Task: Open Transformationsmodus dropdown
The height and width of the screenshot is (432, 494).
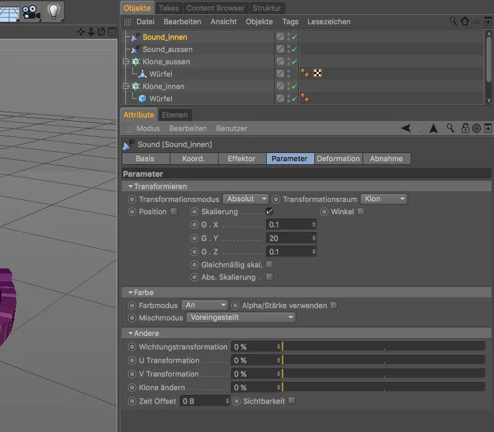Action: point(246,199)
